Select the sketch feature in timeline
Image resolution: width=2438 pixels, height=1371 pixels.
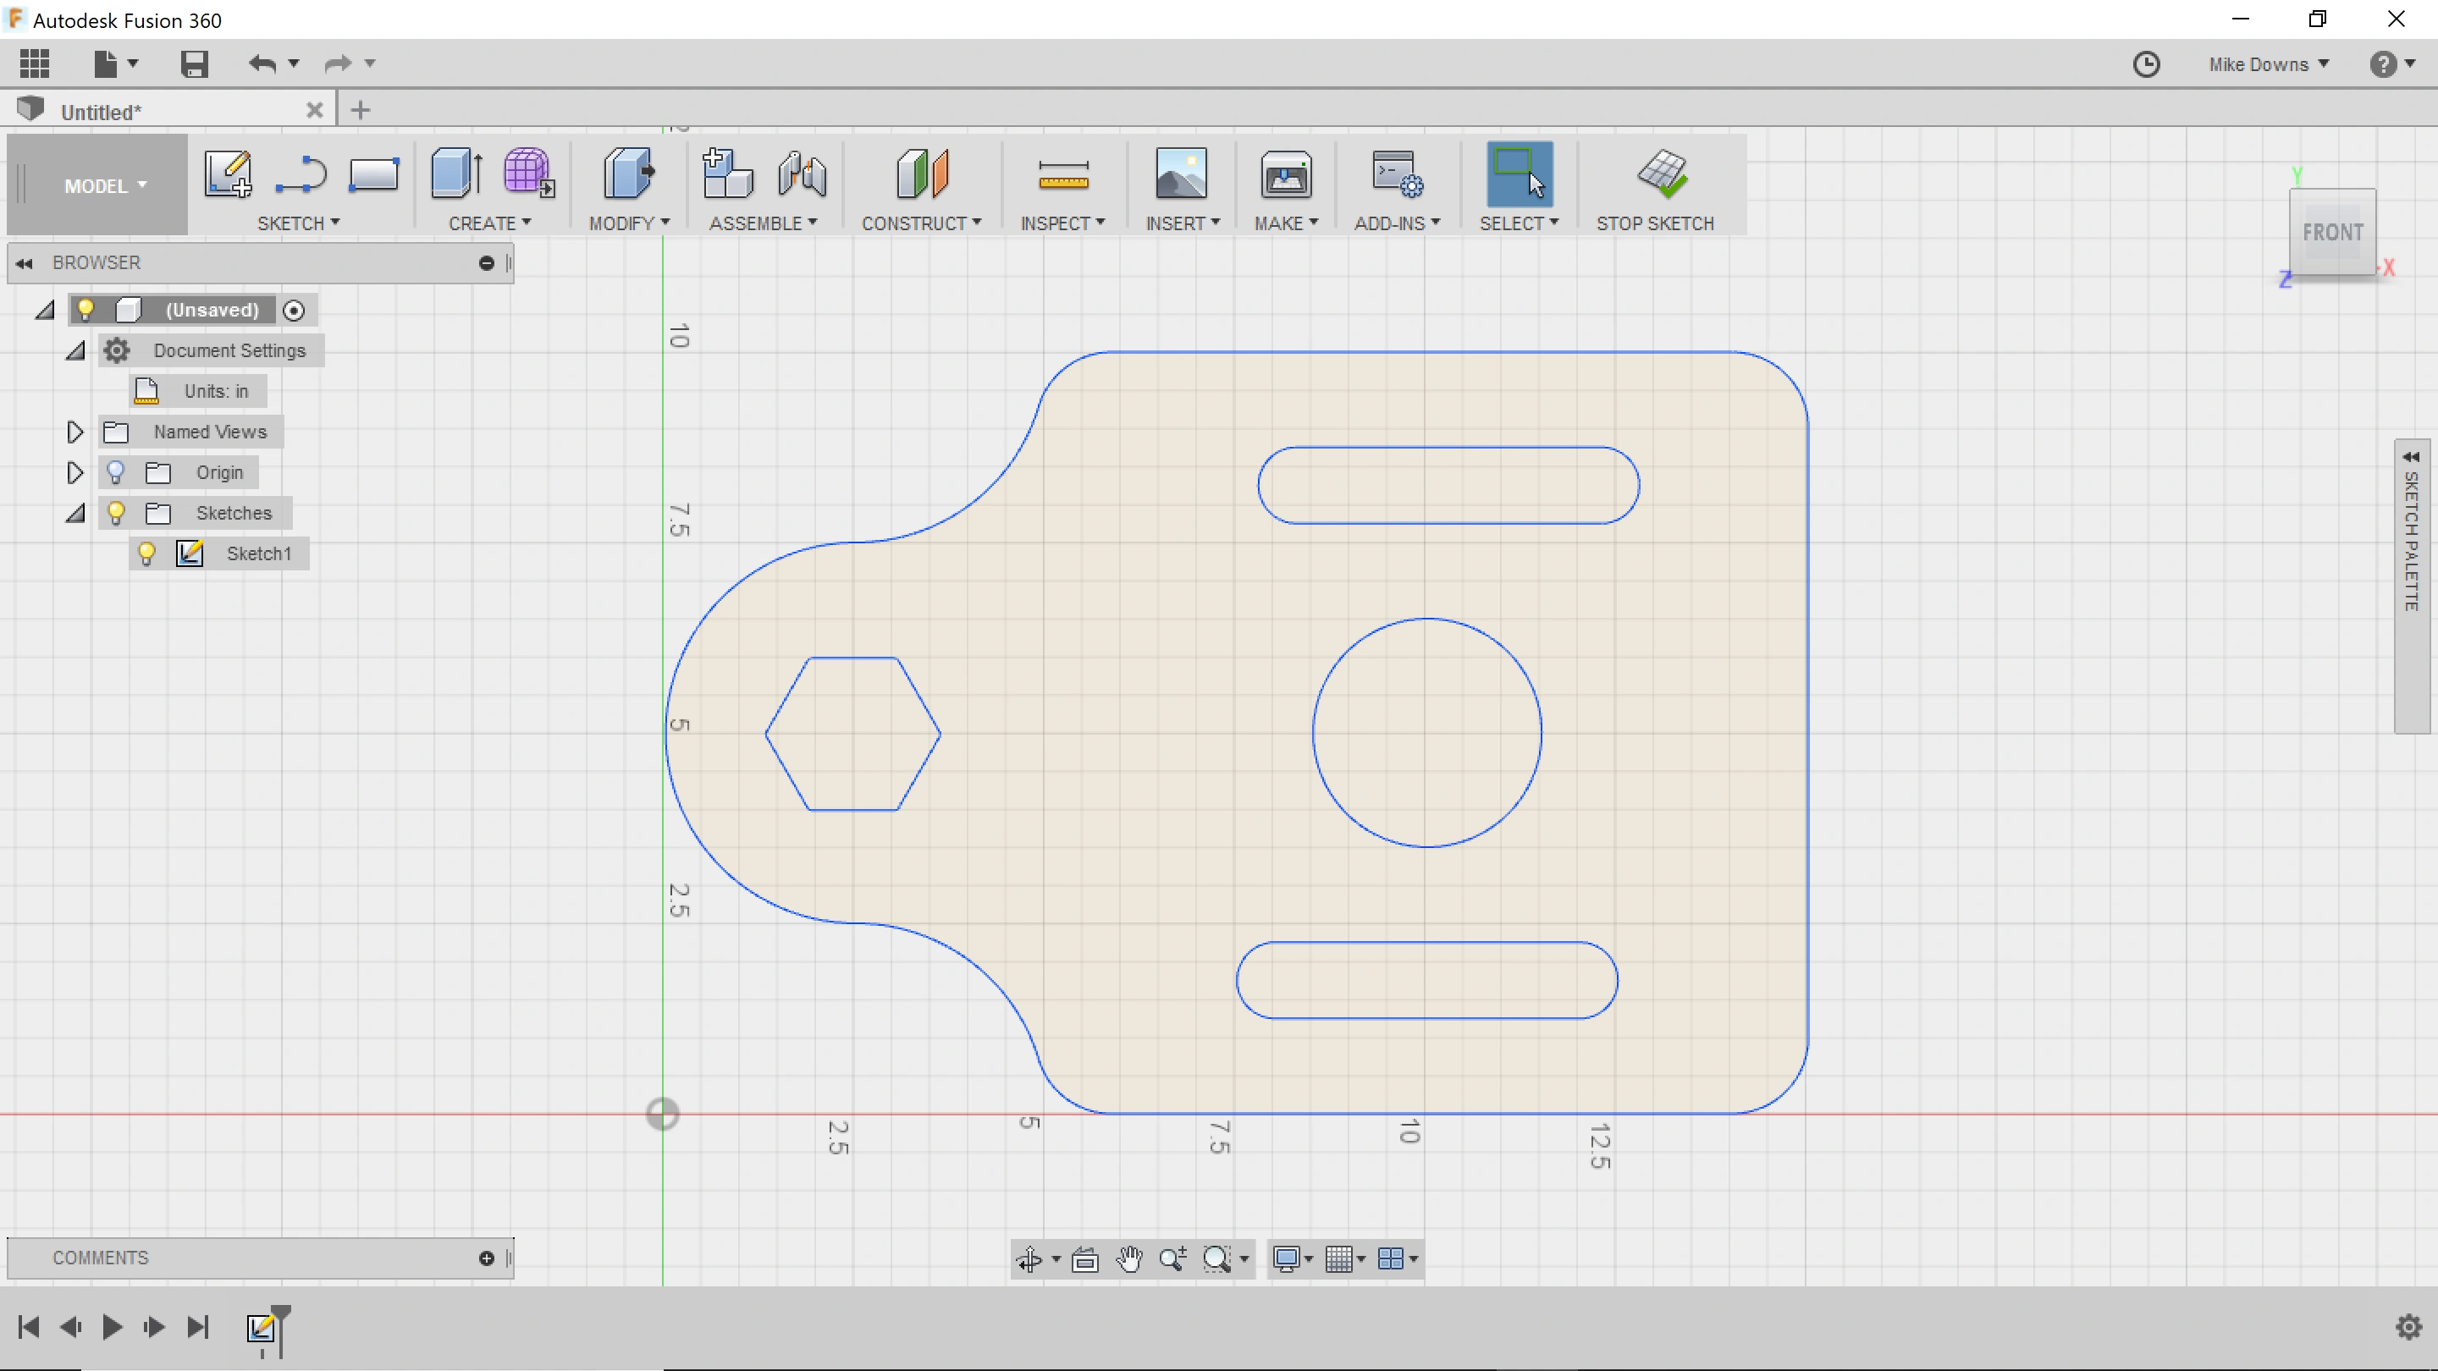pos(260,1328)
